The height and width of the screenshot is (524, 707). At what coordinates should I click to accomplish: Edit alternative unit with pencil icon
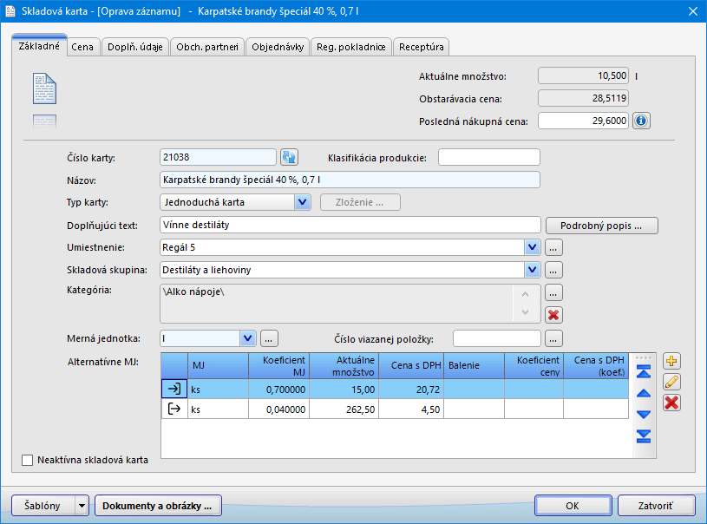pyautogui.click(x=671, y=382)
